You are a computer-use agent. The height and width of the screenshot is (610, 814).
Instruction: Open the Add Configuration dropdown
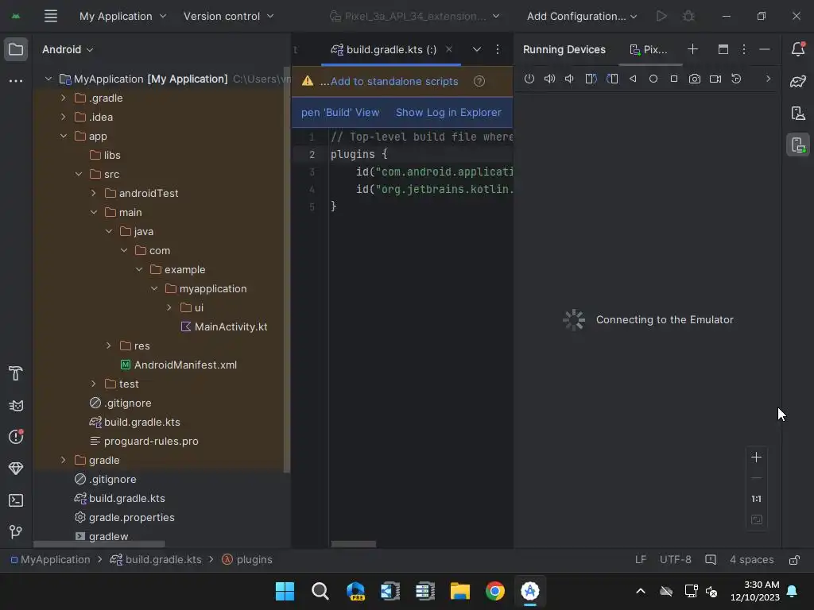[x=582, y=16]
